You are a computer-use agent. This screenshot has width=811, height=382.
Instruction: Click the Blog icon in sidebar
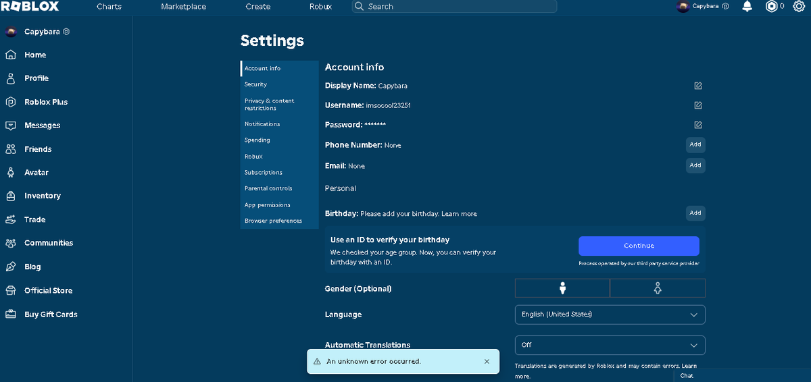point(11,267)
